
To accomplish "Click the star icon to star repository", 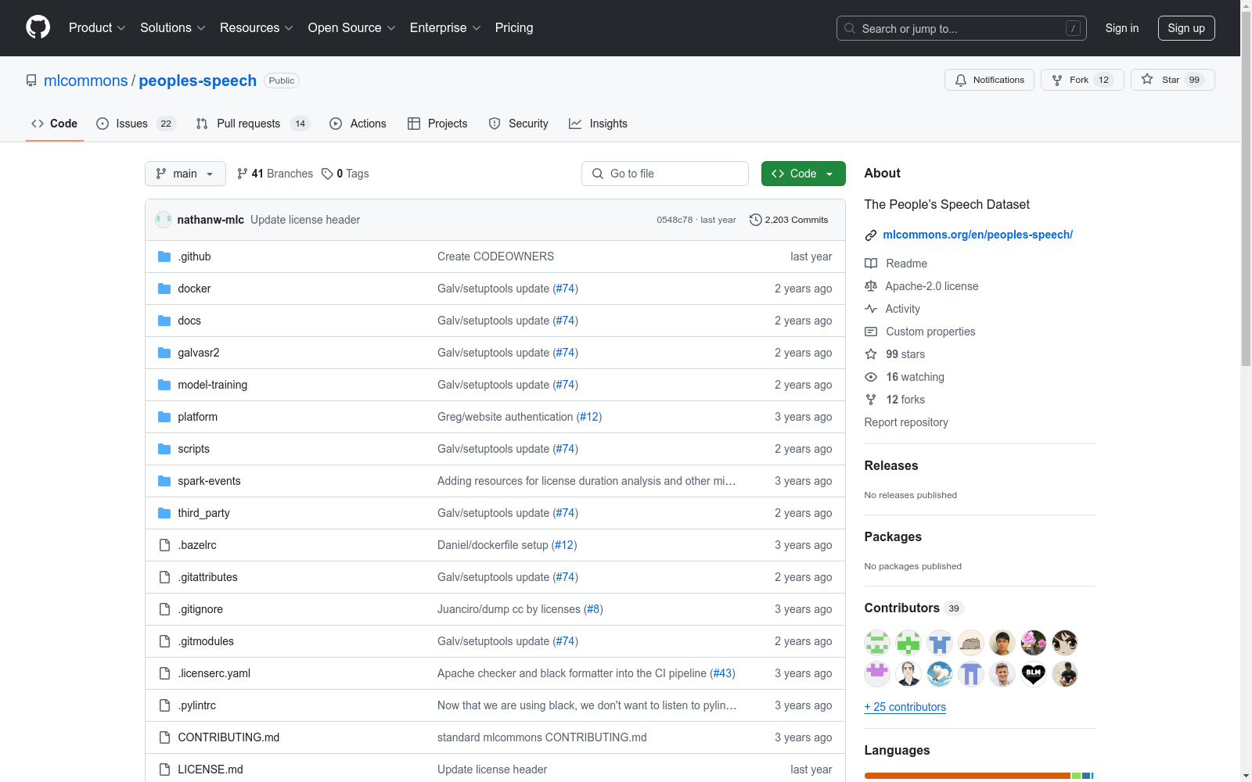I will (x=1147, y=79).
